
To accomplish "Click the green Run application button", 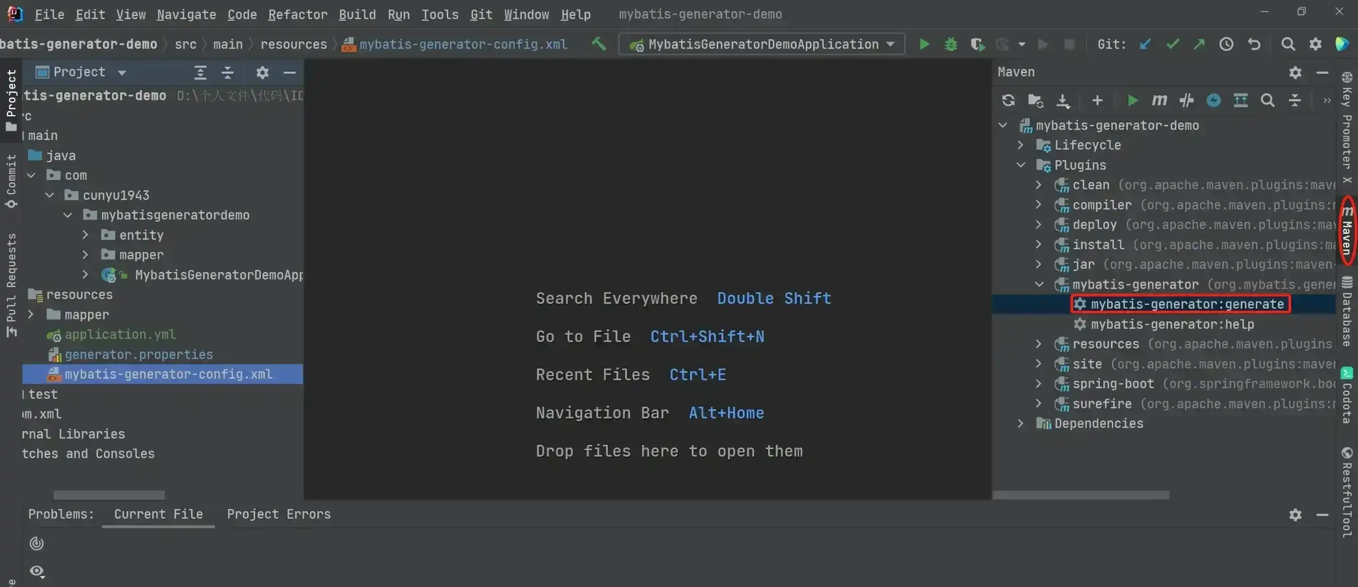I will coord(924,45).
